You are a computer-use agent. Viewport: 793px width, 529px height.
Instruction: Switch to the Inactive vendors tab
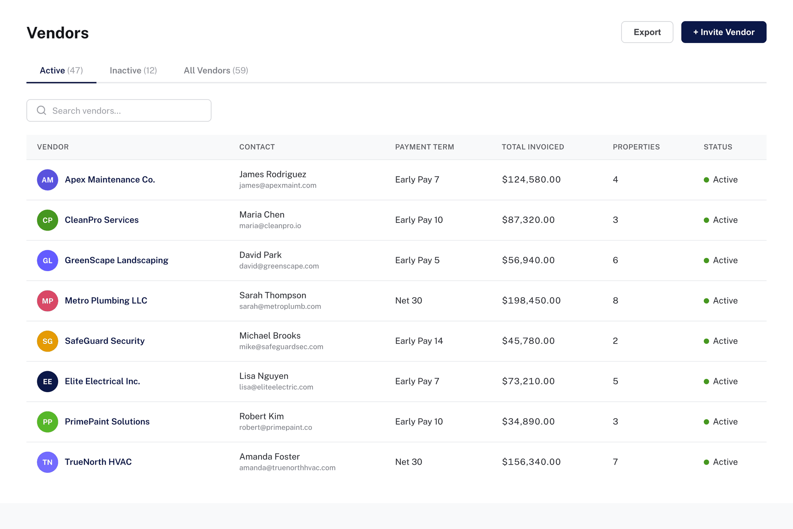133,70
